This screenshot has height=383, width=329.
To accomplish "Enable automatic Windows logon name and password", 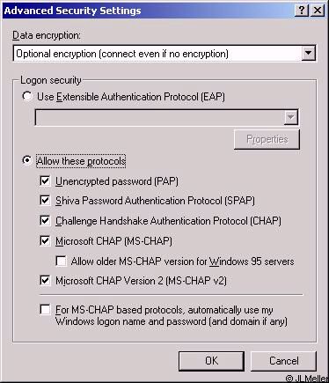I will click(45, 310).
